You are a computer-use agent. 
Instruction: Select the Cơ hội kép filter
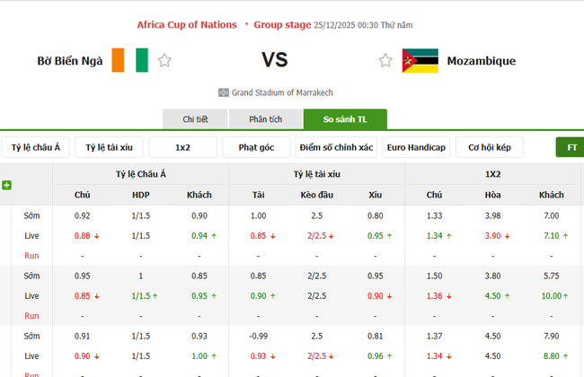pos(490,147)
